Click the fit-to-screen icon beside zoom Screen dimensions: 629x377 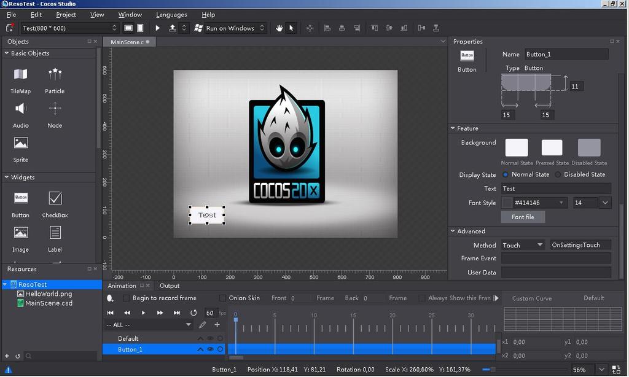pos(617,370)
